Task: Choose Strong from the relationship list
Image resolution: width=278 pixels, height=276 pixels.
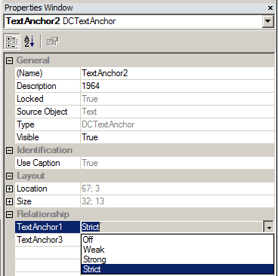Action: pyautogui.click(x=178, y=259)
